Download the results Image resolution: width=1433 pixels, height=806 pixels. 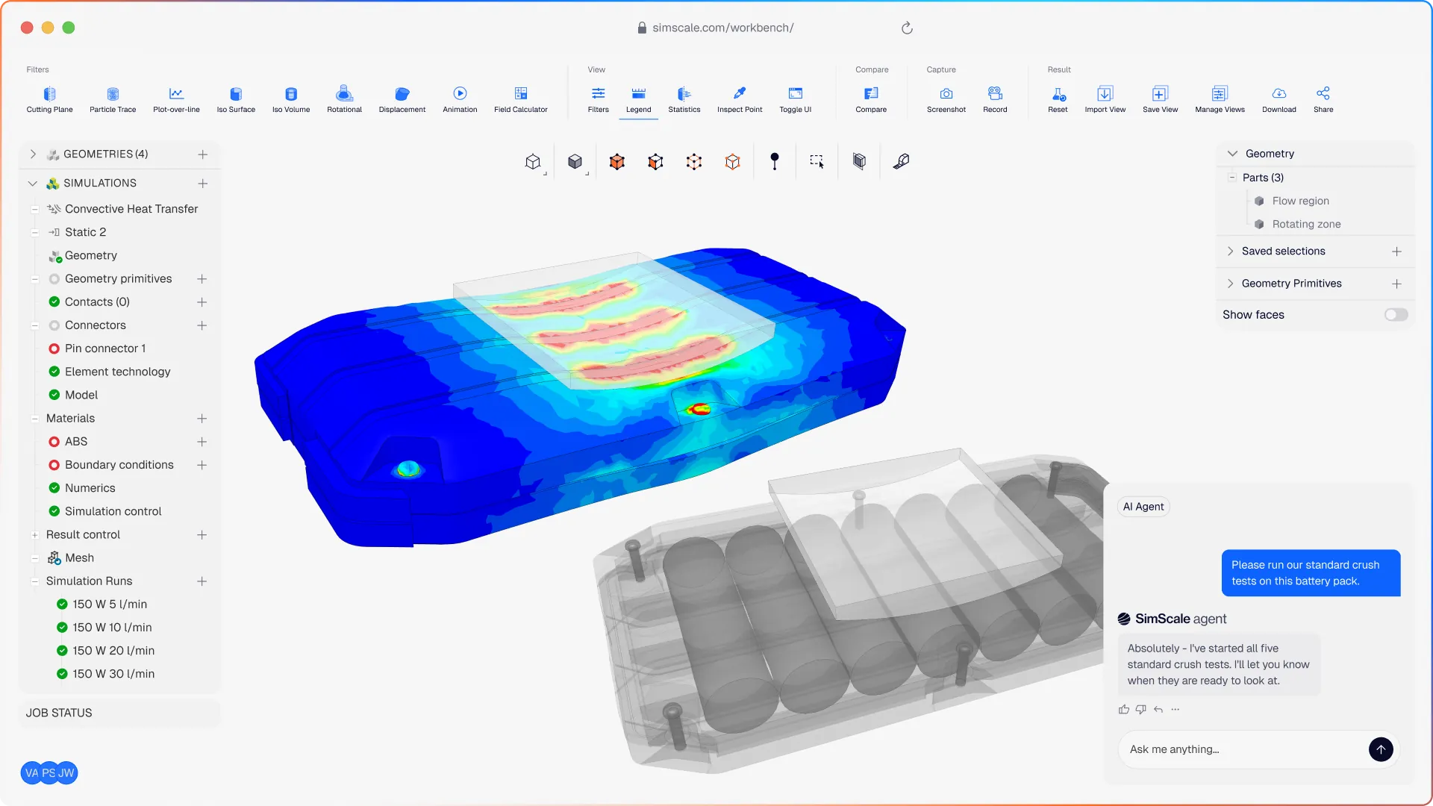pos(1279,99)
